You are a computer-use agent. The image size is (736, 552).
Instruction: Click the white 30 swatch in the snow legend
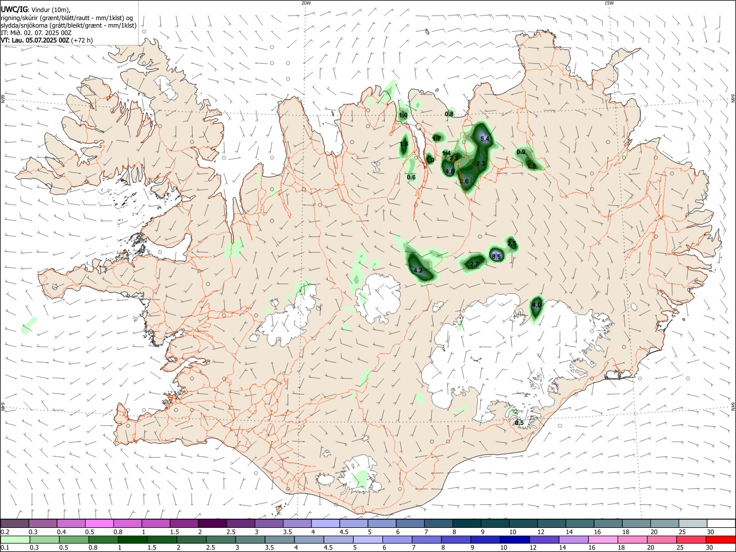point(720,523)
